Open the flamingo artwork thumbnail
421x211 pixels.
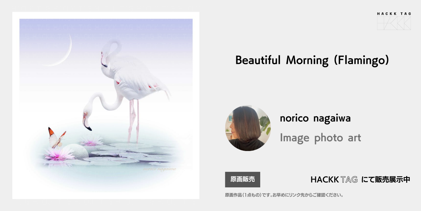click(106, 105)
